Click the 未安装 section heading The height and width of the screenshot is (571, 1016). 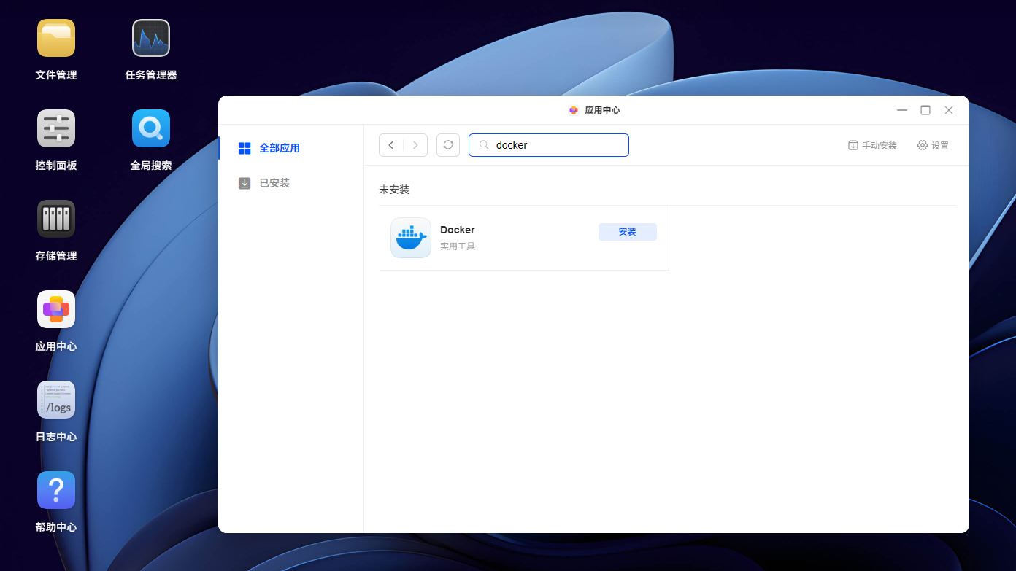[x=394, y=190]
